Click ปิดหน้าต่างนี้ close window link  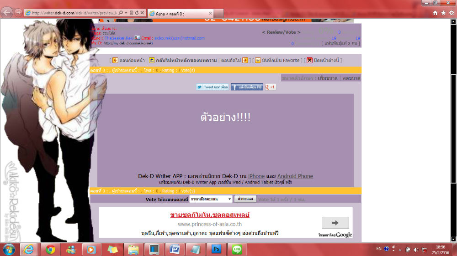click(326, 61)
